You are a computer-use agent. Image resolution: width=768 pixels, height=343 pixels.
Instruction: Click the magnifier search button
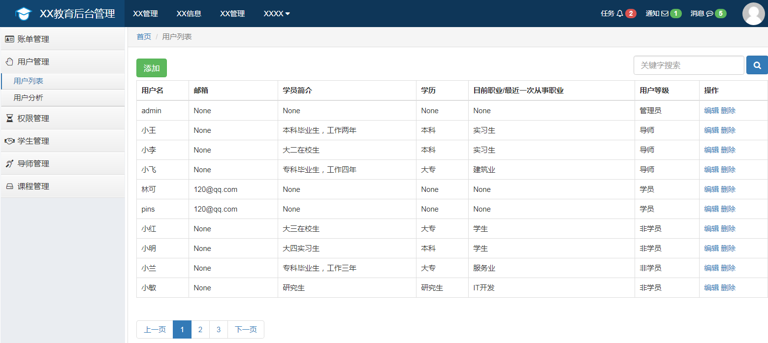757,65
